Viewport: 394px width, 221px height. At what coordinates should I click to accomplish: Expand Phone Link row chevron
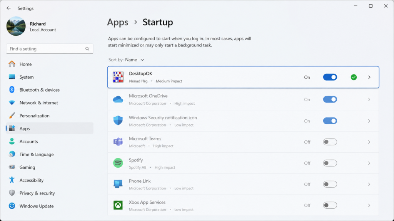pyautogui.click(x=369, y=184)
